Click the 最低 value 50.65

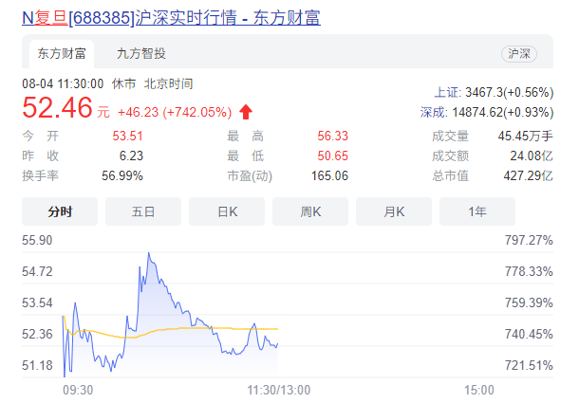[x=333, y=156]
